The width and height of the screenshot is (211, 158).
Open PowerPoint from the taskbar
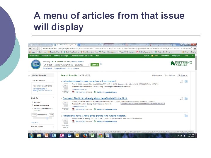(47, 135)
